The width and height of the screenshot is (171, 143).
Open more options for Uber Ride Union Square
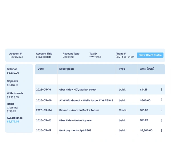pyautogui.click(x=161, y=120)
